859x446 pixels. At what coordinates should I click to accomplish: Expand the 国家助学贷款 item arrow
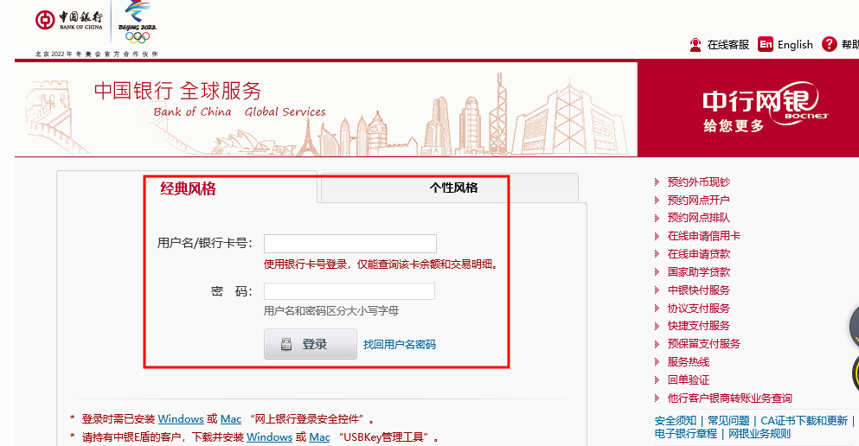coord(657,272)
